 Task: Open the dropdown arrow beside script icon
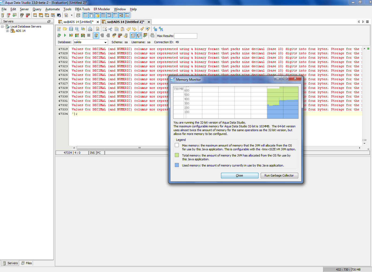coord(72,15)
